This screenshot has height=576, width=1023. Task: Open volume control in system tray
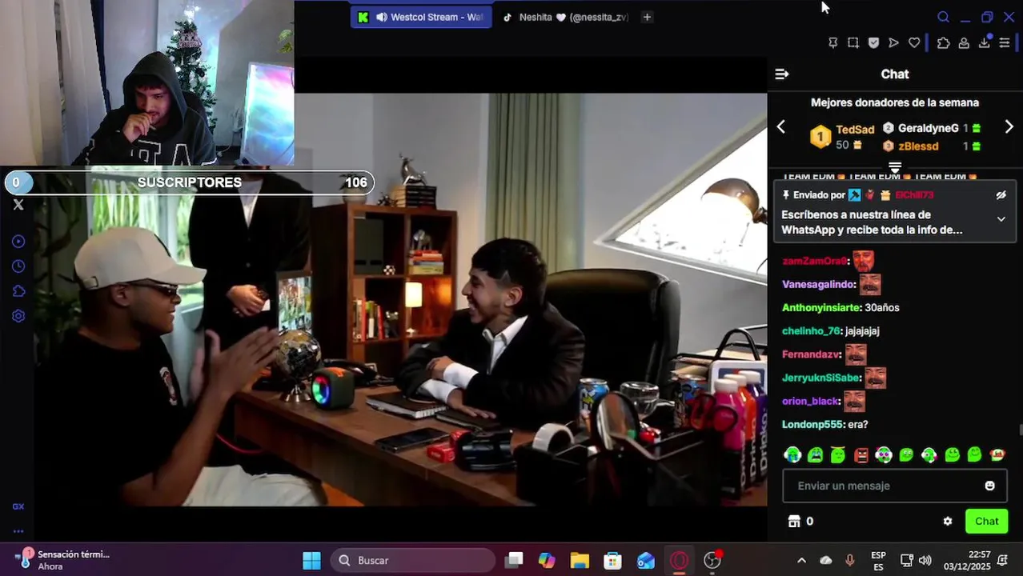[x=925, y=561]
